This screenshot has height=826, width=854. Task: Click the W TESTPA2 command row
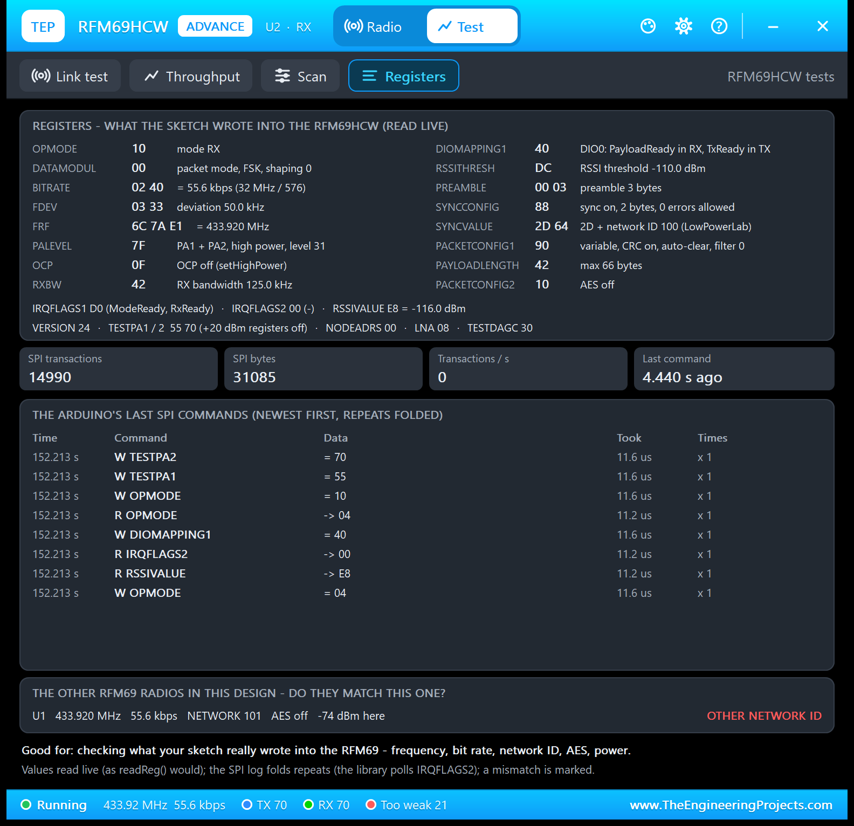coord(427,457)
